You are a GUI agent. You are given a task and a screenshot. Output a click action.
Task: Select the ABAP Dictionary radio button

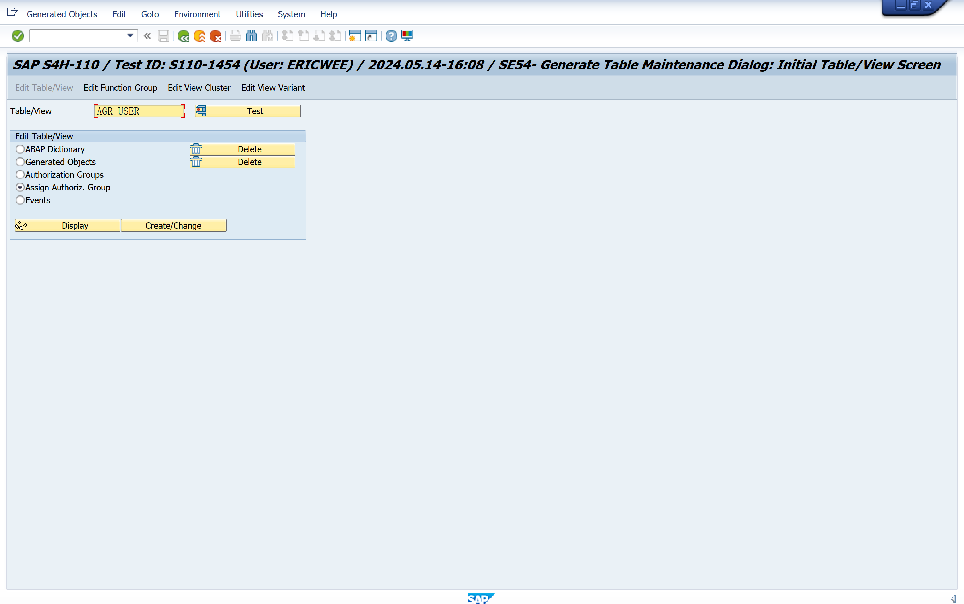(x=20, y=149)
